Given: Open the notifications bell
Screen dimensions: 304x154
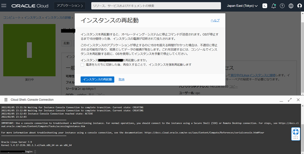Looking at the screenshot, I should (274, 6).
